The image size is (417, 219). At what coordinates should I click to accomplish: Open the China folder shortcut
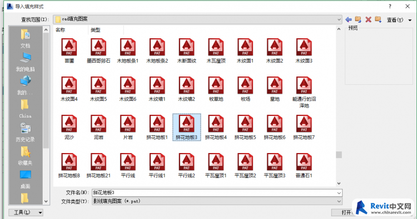pyautogui.click(x=25, y=109)
